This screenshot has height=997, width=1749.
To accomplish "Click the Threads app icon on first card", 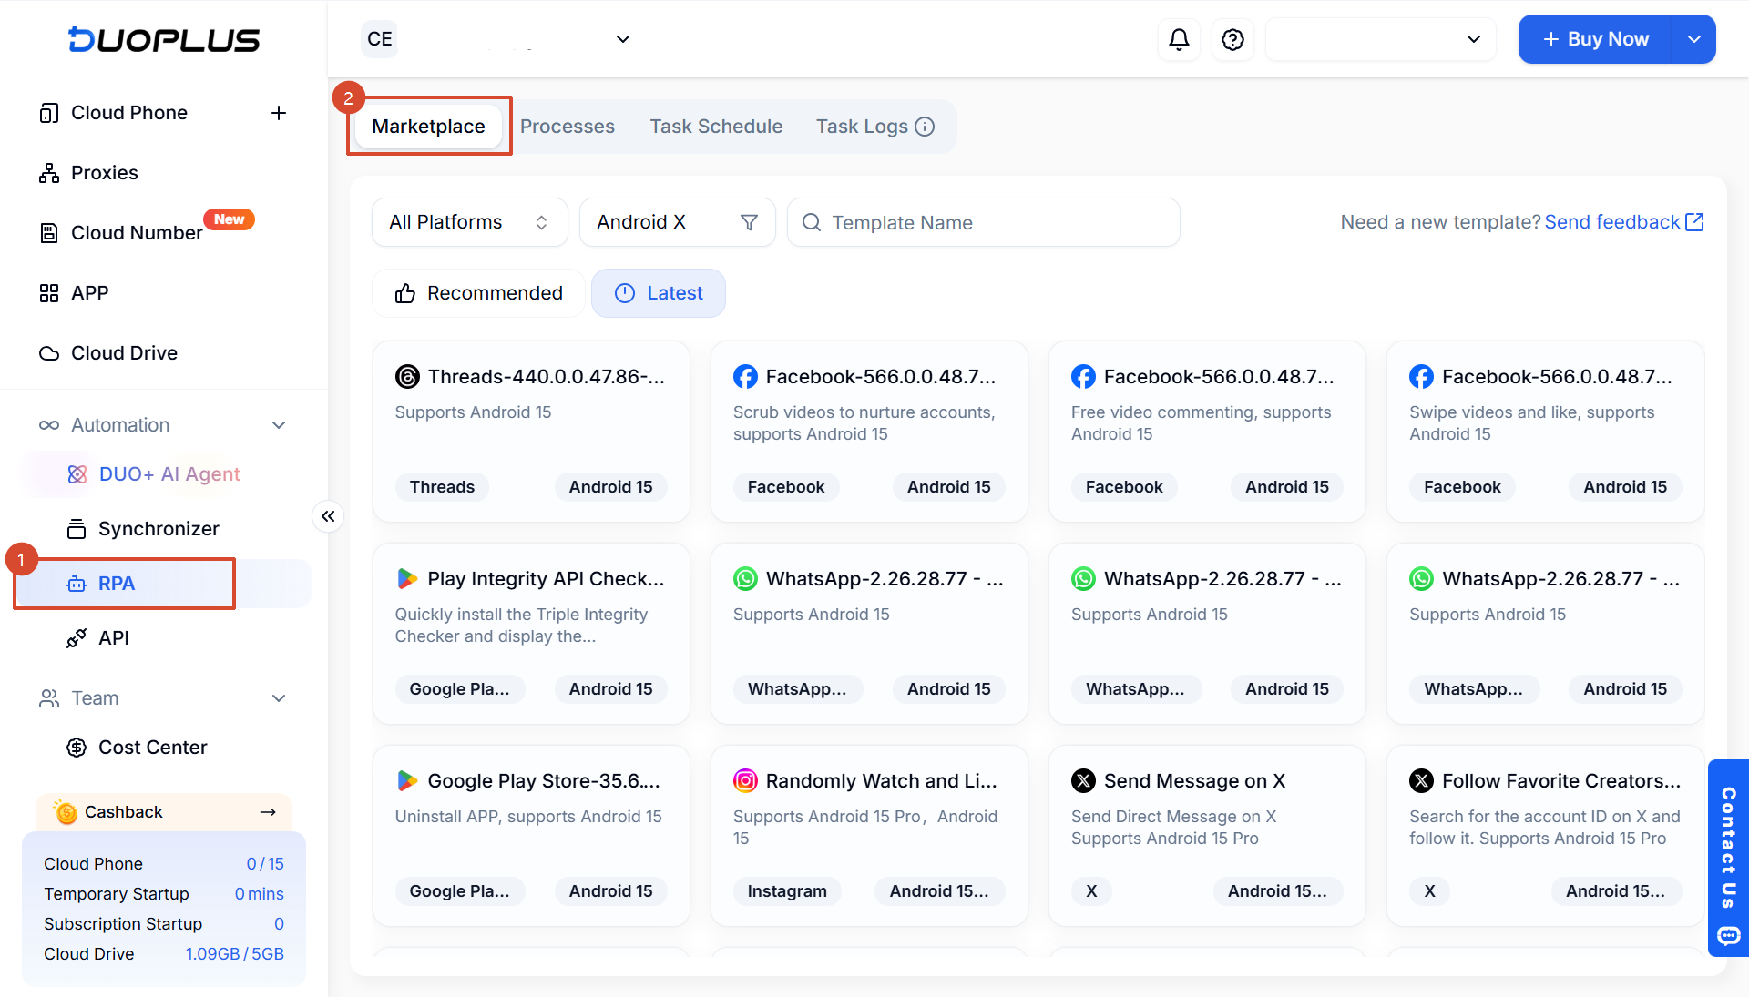I will (407, 377).
